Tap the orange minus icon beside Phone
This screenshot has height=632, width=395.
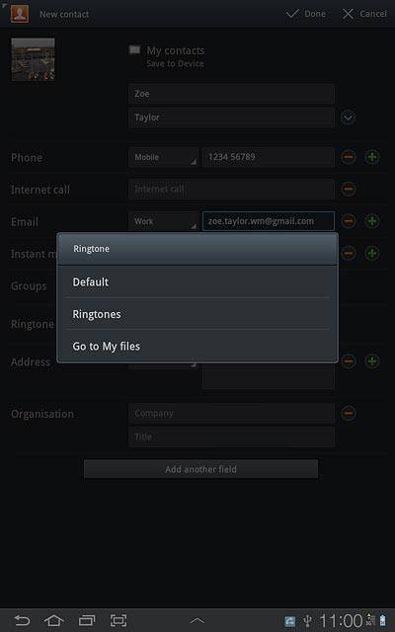coord(349,157)
